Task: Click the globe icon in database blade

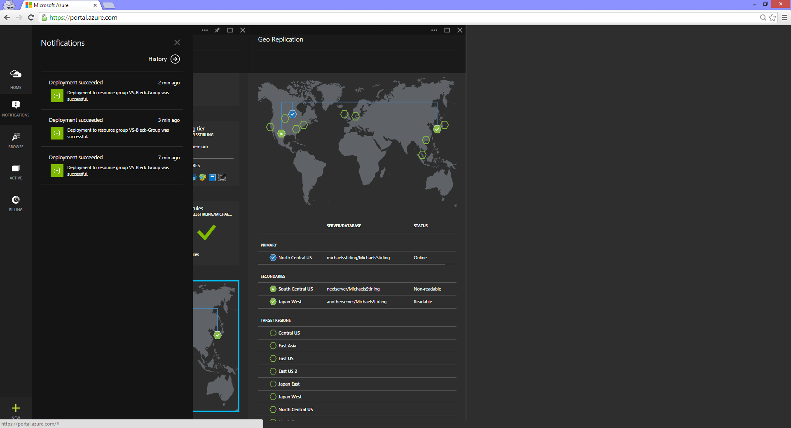Action: point(202,177)
